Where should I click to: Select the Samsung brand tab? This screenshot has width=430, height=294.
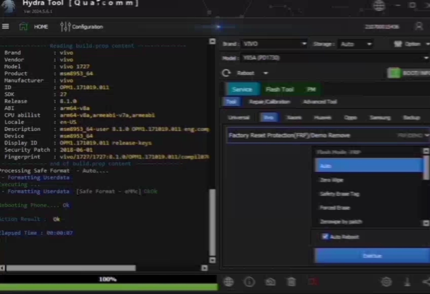coord(380,118)
